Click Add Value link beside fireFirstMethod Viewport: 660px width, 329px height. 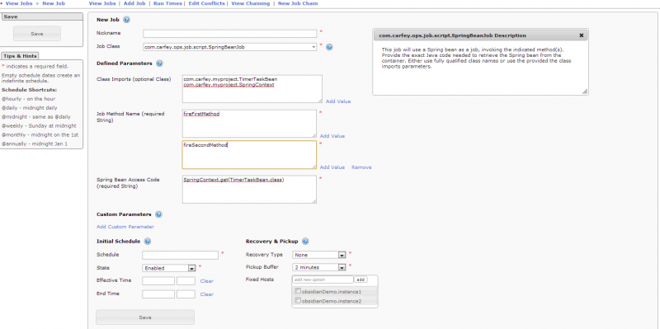pos(332,136)
